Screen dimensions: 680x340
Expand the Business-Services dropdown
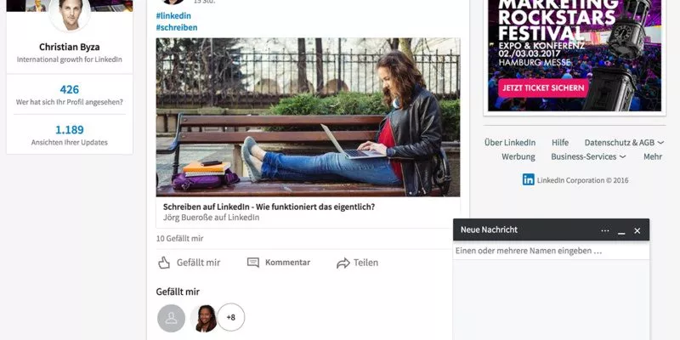point(588,156)
